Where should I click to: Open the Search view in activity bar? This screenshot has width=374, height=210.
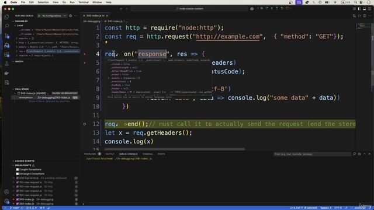(x=6, y=26)
